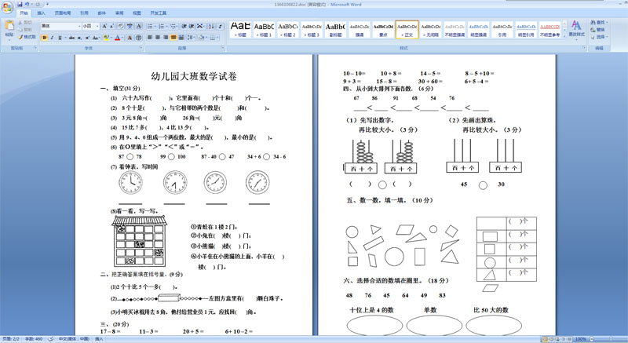The image size is (628, 343).
Task: Open the Font dialog launcher
Action: pos(141,48)
